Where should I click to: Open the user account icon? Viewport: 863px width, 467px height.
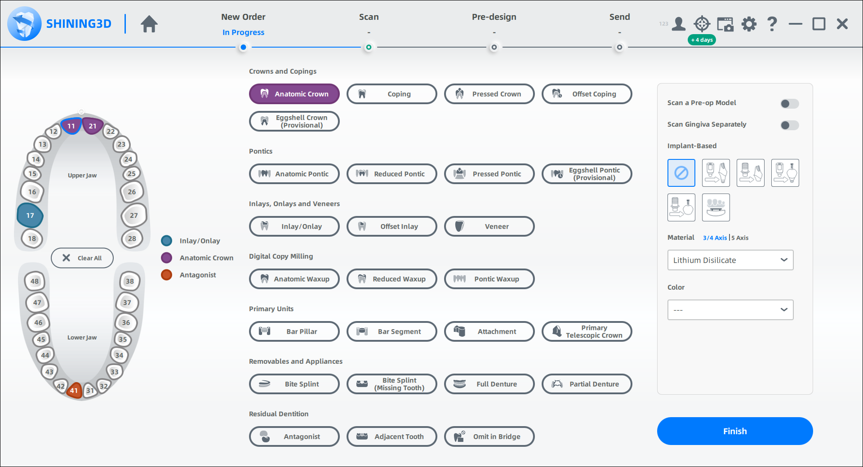tap(678, 24)
